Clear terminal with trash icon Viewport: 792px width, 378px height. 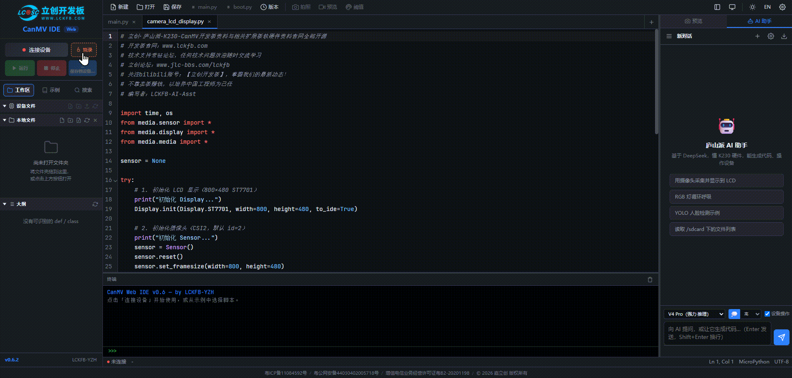point(650,280)
